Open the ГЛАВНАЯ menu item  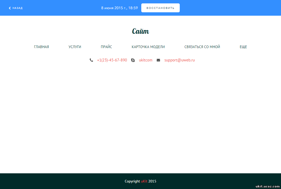41,47
